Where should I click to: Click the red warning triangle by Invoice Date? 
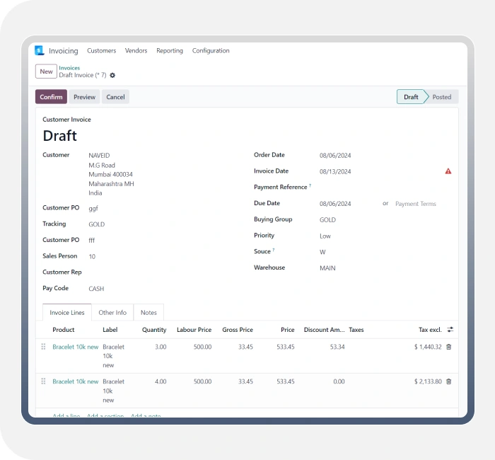point(448,171)
